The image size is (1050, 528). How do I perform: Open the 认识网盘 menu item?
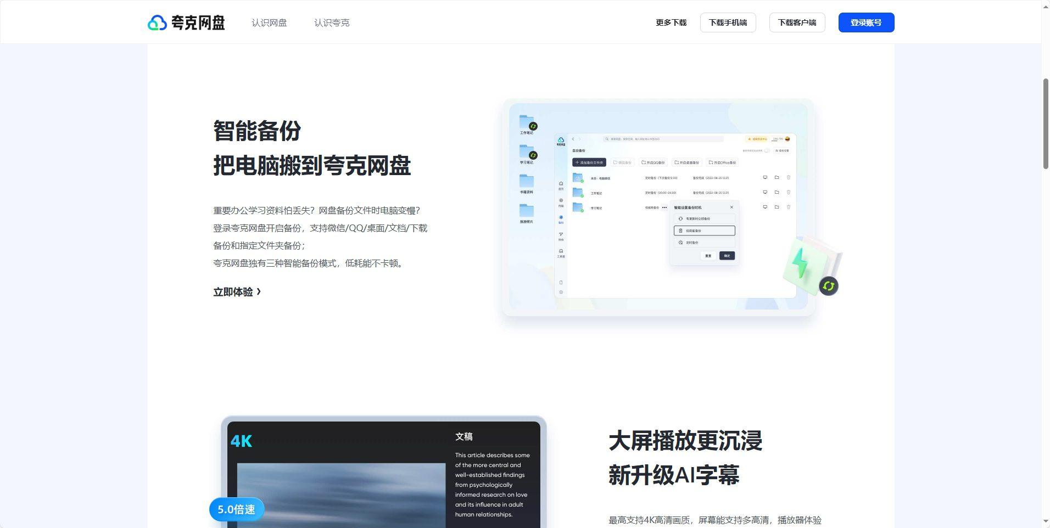(x=269, y=23)
